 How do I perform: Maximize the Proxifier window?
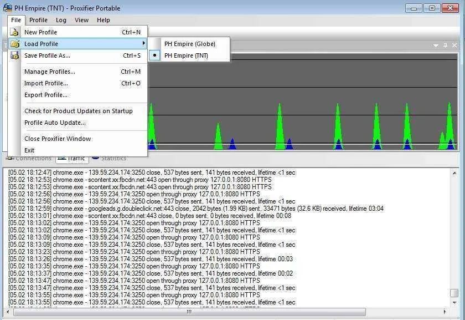pos(432,8)
